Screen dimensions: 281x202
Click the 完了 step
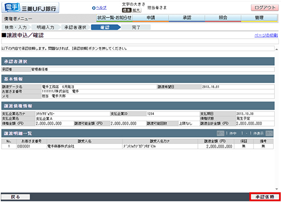[136, 27]
